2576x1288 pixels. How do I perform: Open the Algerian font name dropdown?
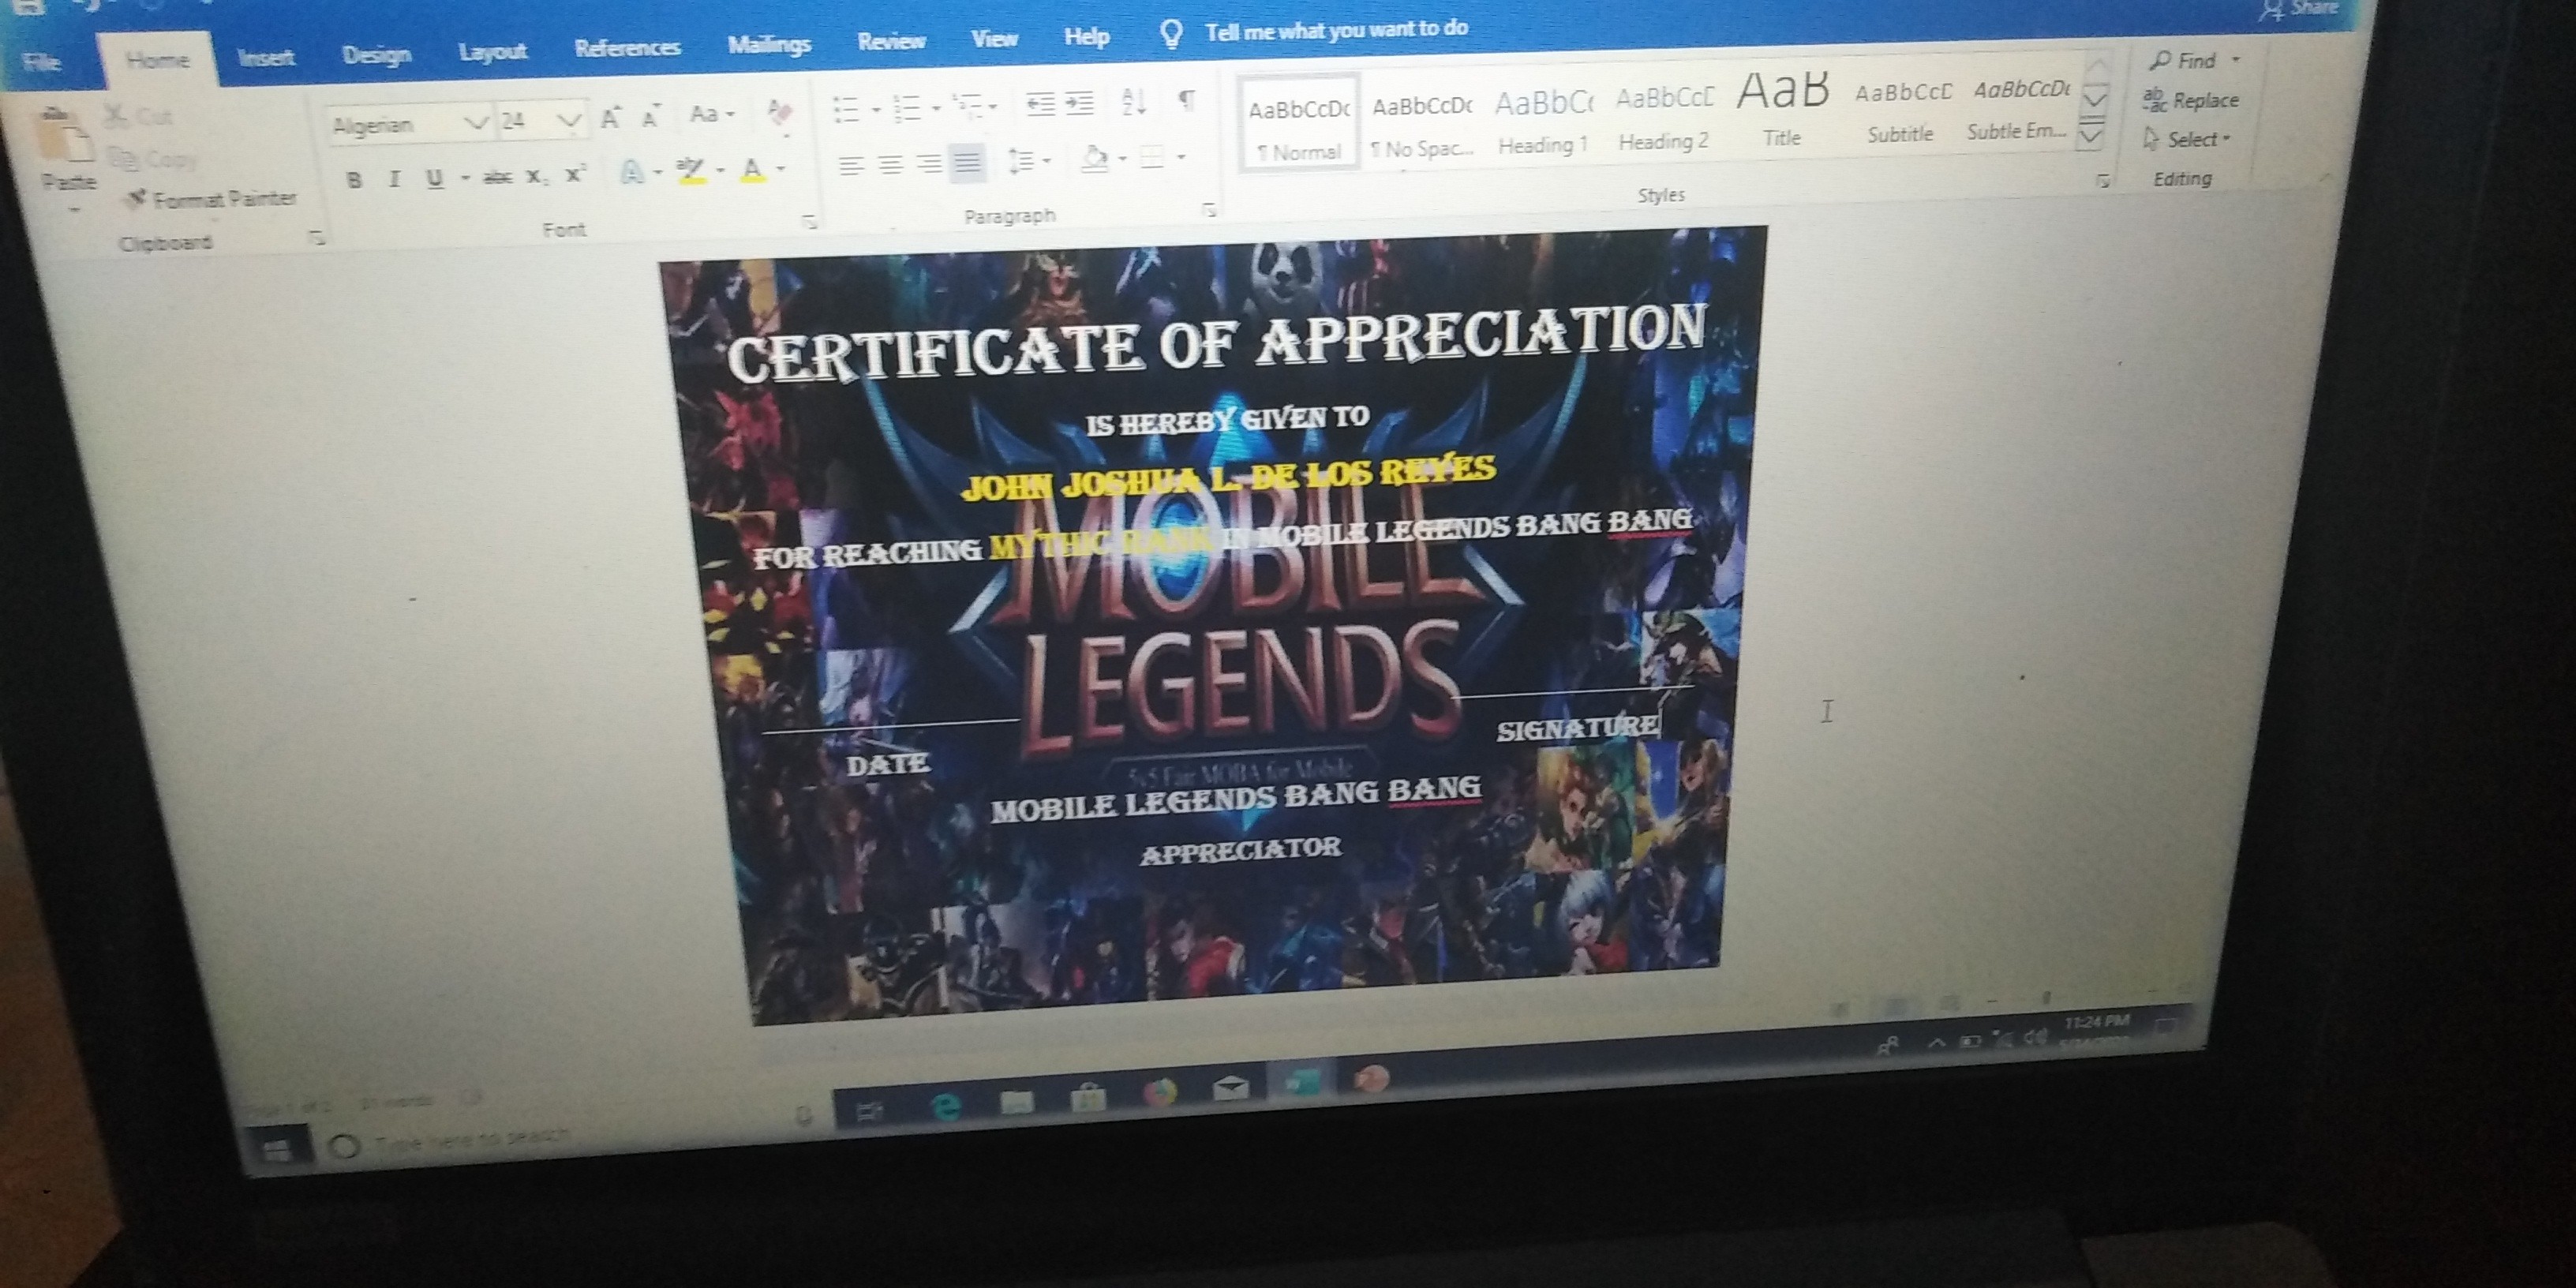click(476, 123)
